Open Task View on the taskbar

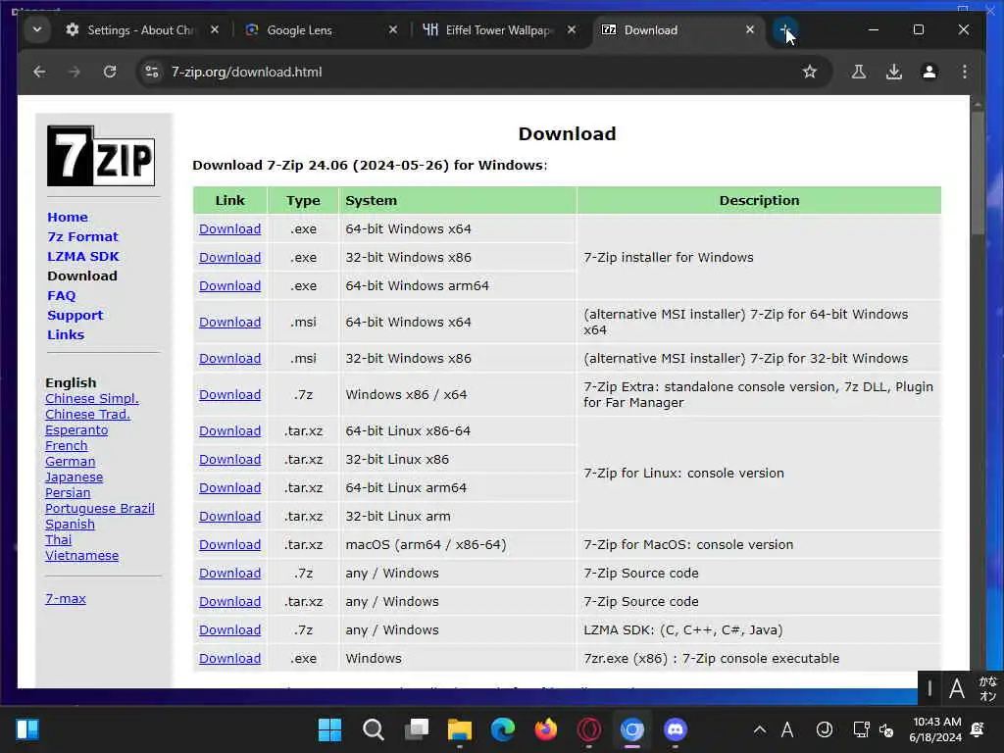coord(416,729)
